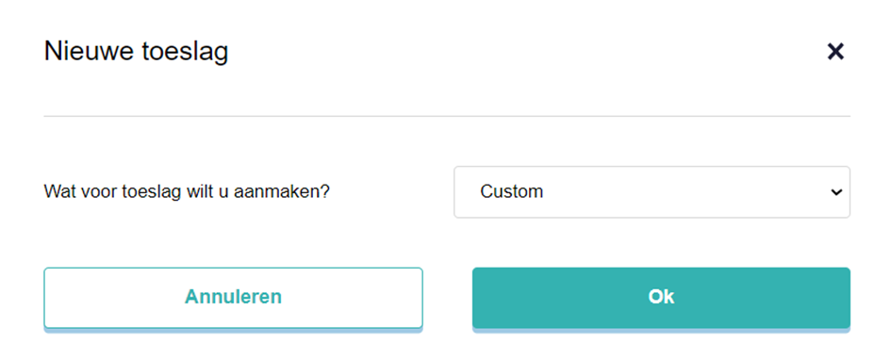Confirm with the Ok button

pos(661,298)
